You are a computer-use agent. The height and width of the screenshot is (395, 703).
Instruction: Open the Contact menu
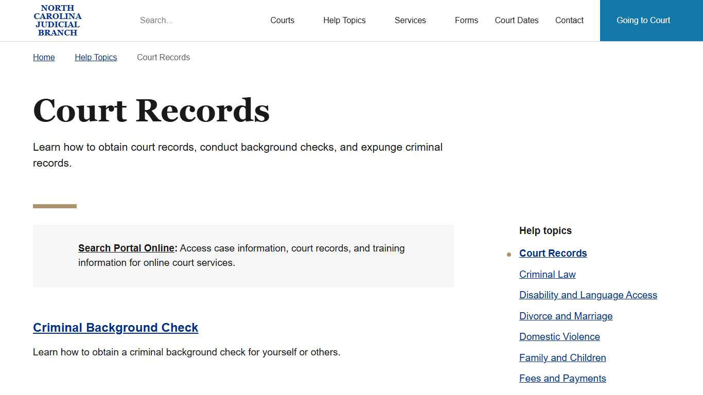569,20
